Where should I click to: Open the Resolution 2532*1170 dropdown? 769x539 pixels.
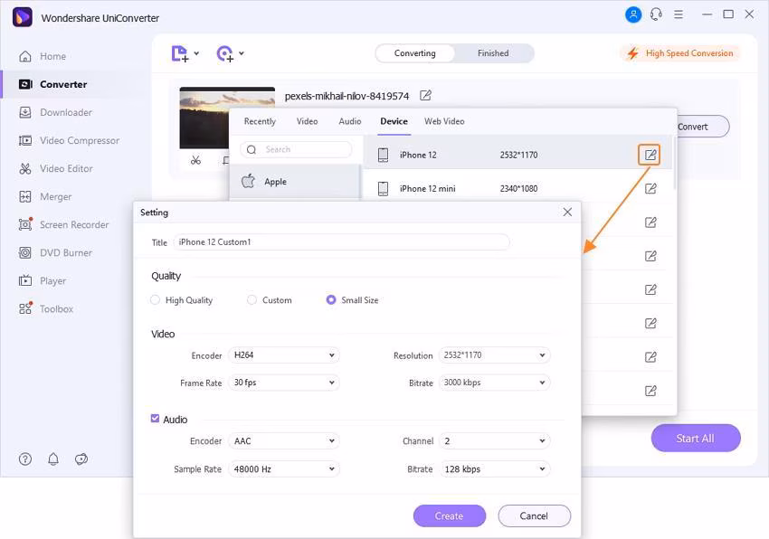[494, 355]
